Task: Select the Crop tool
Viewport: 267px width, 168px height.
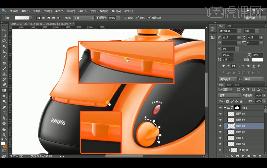Action: [x=4, y=52]
